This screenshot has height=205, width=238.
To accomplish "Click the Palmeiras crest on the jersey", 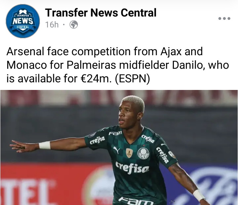I will (x=143, y=152).
